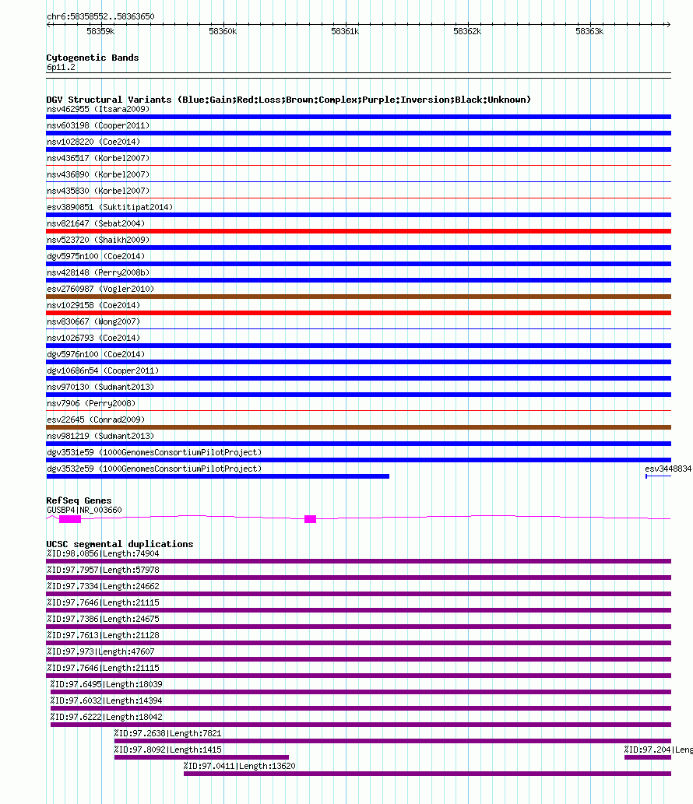Image resolution: width=693 pixels, height=804 pixels.
Task: Click the thick red bar under nsv821647
Action: tap(358, 231)
